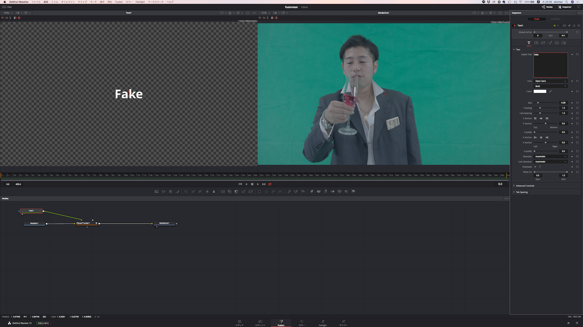Pin the Text1 tool in Inspector
This screenshot has width=583, height=327.
point(569,26)
